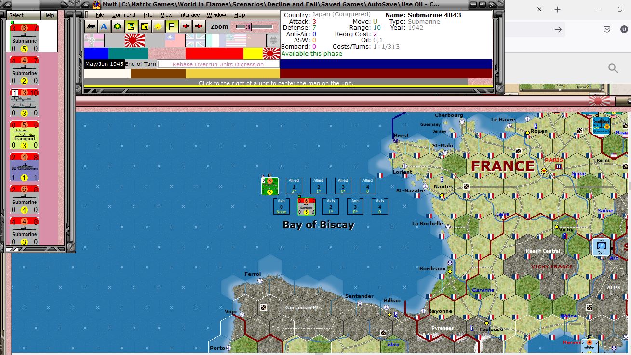This screenshot has height=355, width=631.
Task: Click the browser account avatar labelled U
Action: tap(623, 29)
